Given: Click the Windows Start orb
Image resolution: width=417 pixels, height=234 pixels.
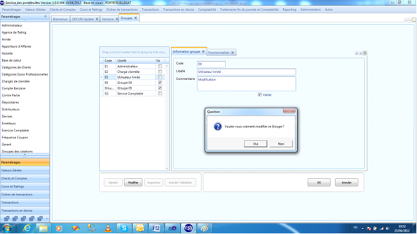Looking at the screenshot, I should click(x=6, y=228).
